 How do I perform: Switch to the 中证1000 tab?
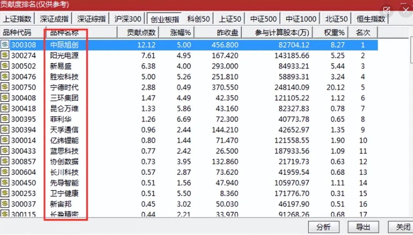pos(301,19)
